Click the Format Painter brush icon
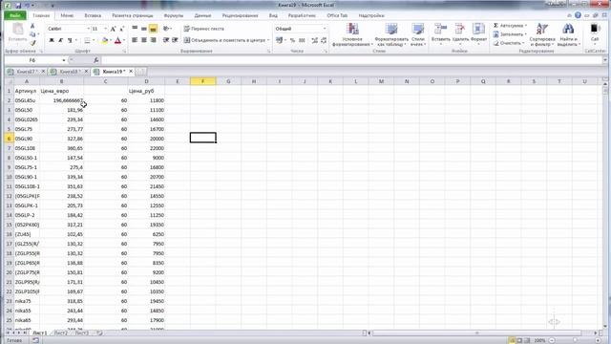This screenshot has height=344, width=611. 32,43
